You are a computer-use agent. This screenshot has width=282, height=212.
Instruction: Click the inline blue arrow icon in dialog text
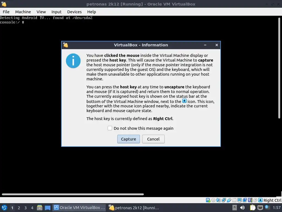(184, 101)
